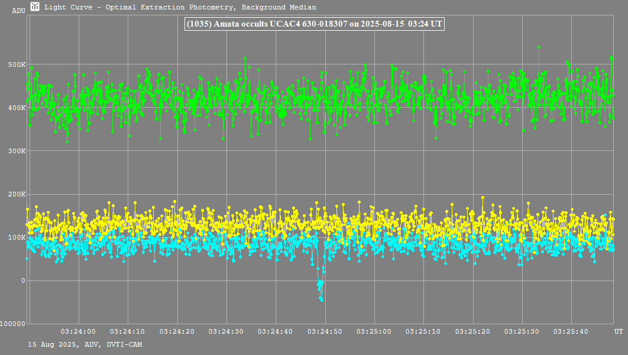Click the 500K label on the vertical axis
This screenshot has height=355, width=628.
tap(15, 64)
